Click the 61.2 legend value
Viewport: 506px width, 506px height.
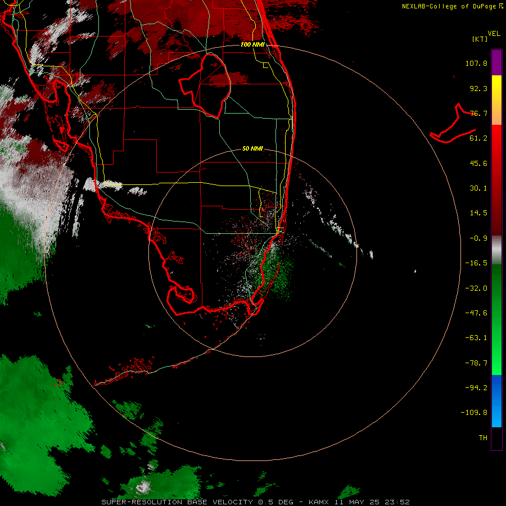[x=478, y=138]
